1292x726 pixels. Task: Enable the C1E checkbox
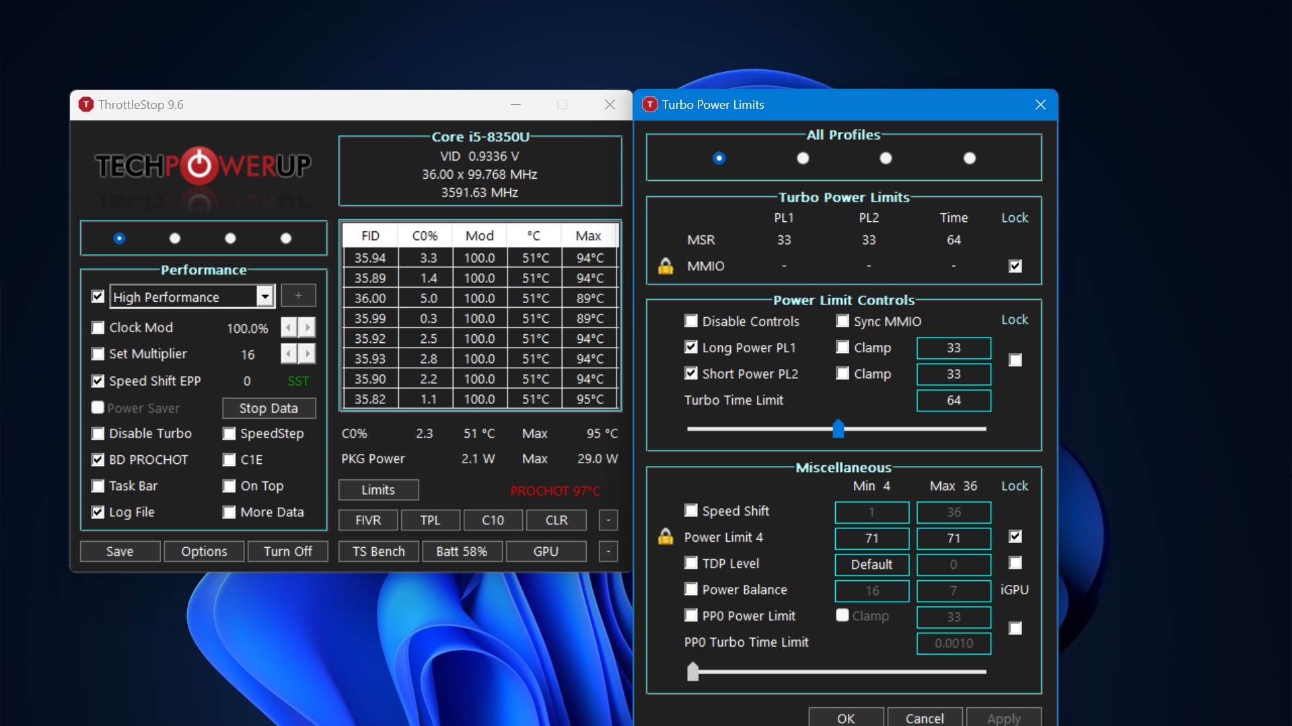229,460
